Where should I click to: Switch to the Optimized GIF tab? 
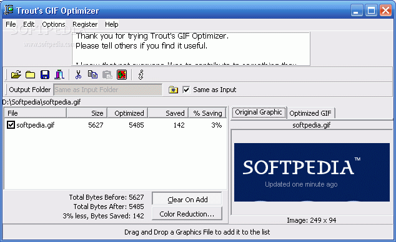(310, 113)
